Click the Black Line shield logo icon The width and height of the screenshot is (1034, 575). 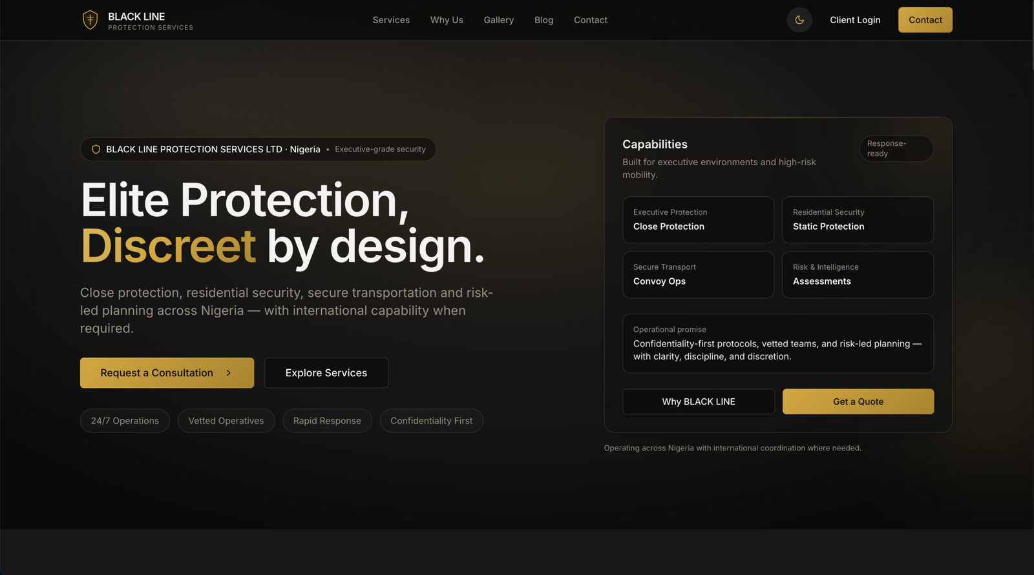tap(90, 20)
